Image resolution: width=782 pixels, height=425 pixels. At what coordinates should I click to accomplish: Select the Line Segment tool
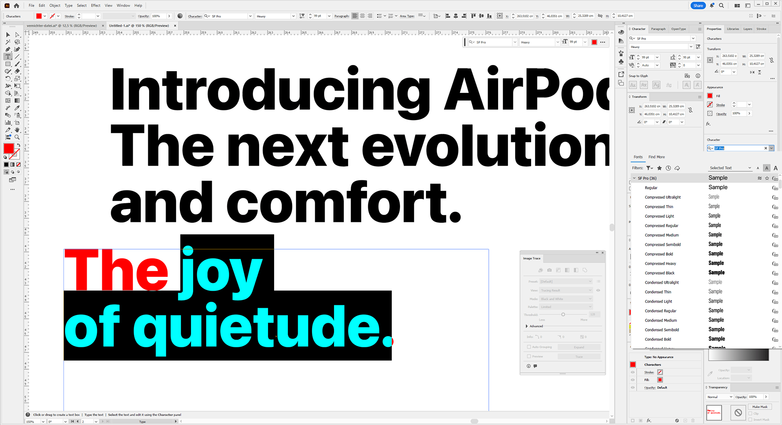[17, 57]
